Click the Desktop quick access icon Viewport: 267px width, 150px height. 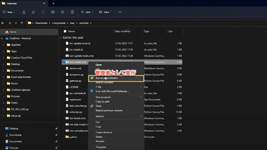(x=7, y=128)
